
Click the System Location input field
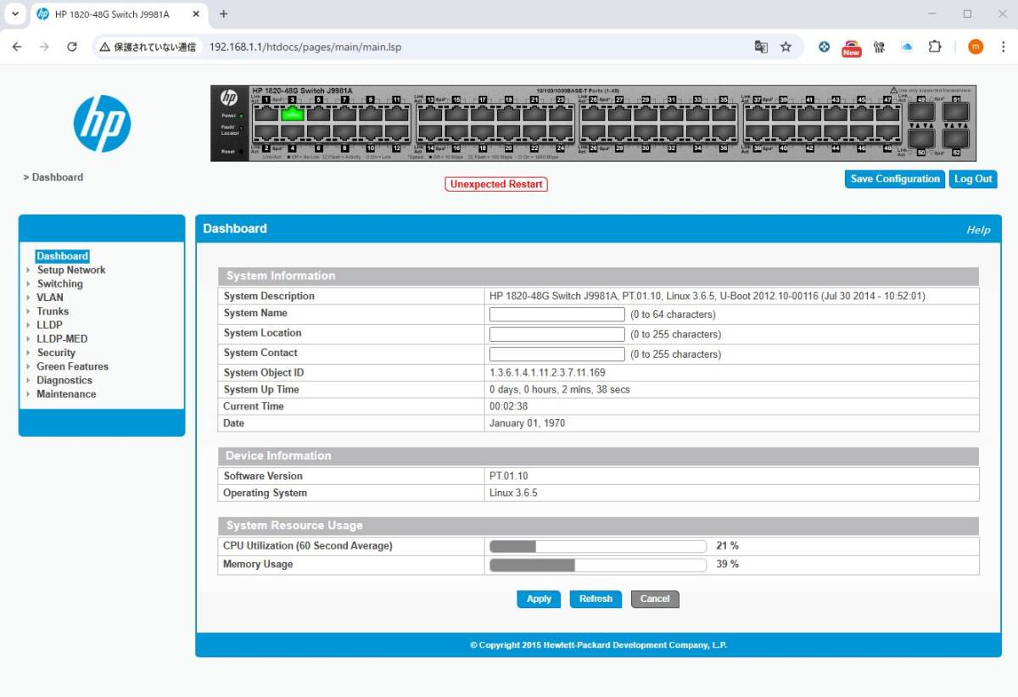point(557,334)
